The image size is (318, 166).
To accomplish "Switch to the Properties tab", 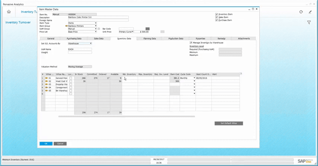I will pos(200,38).
